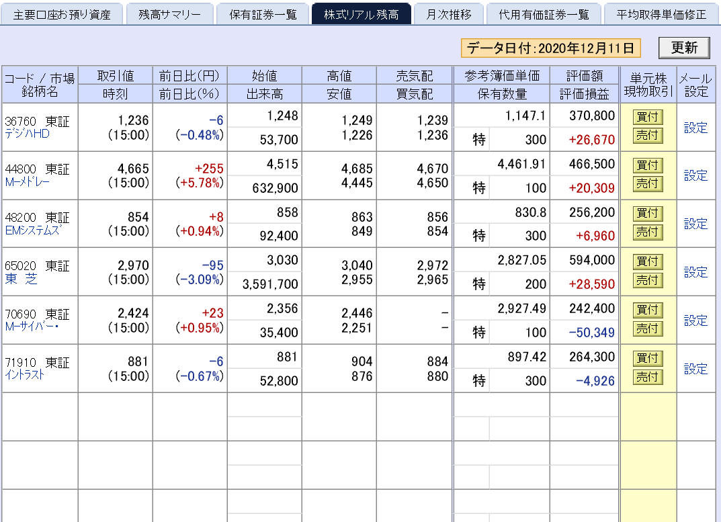Click 買付 for EMシステムズ row
This screenshot has width=721, height=522.
(x=648, y=214)
